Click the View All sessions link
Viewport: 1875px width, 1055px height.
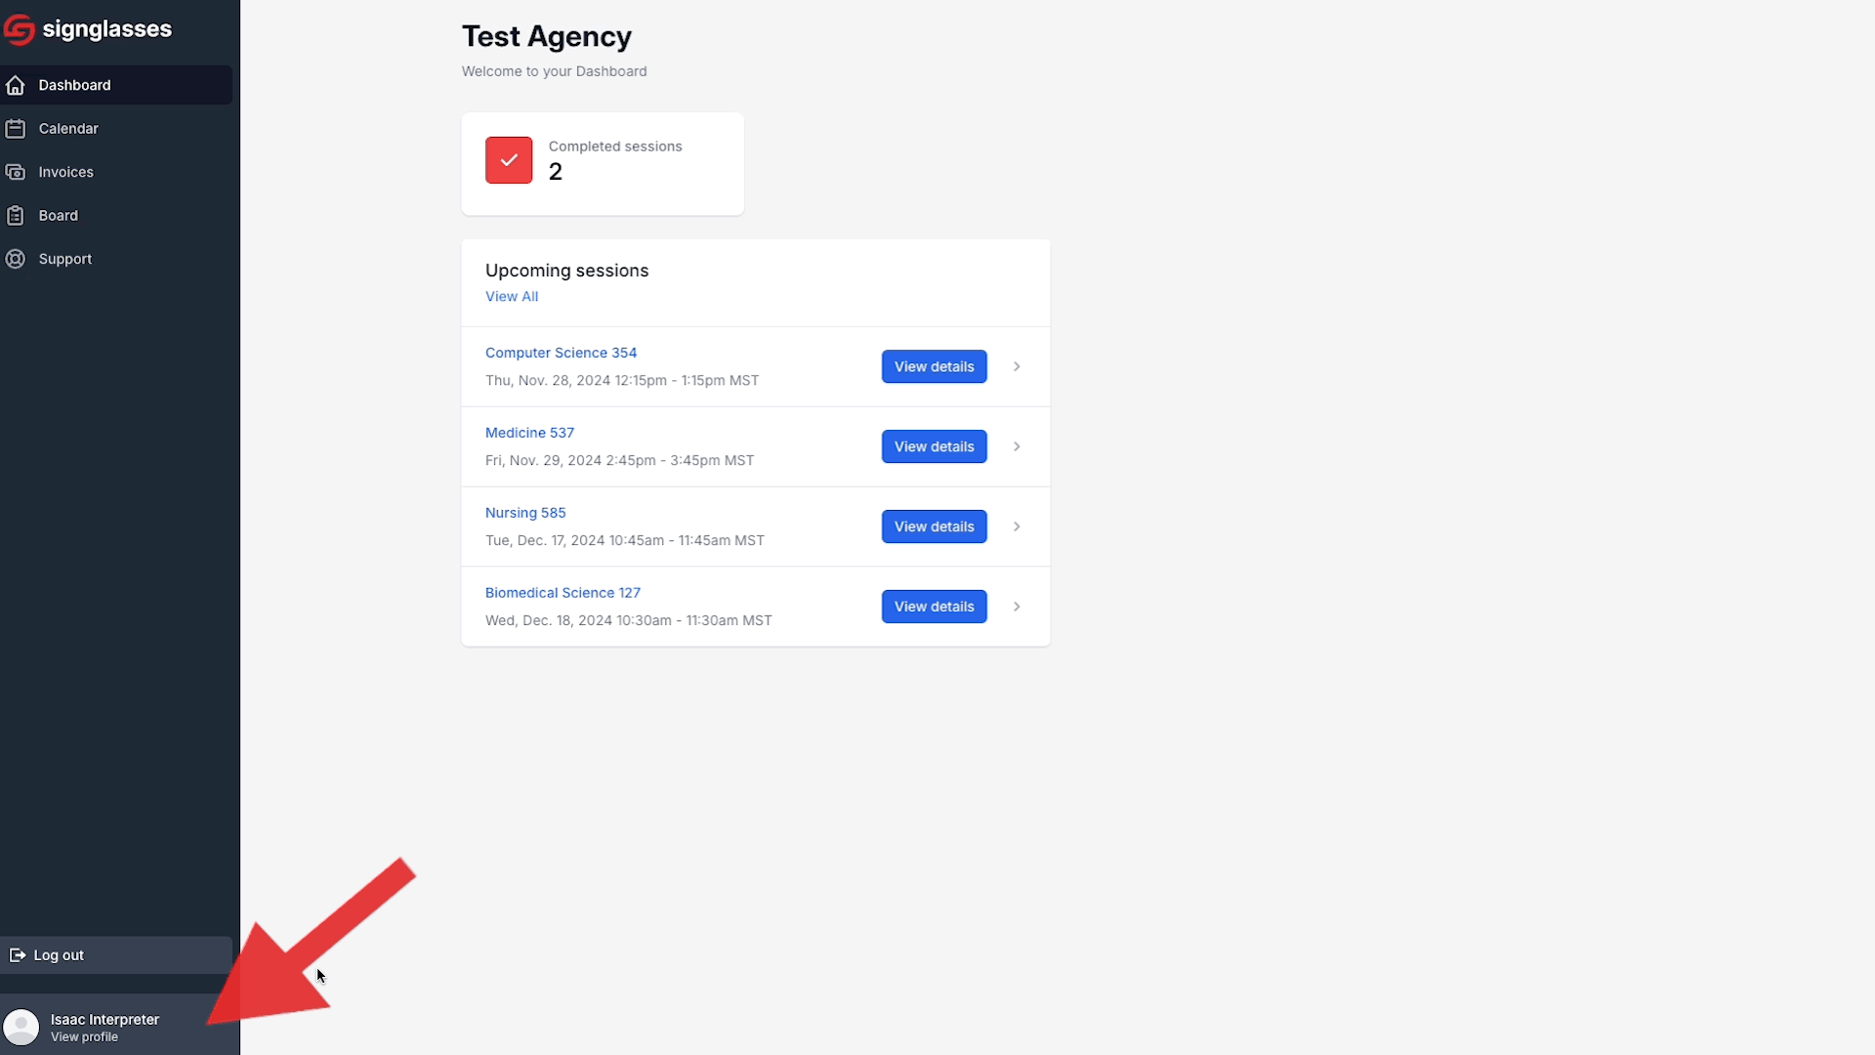pos(512,296)
